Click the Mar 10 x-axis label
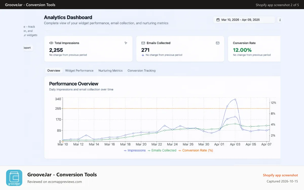The height and width of the screenshot is (190, 304). [63, 144]
